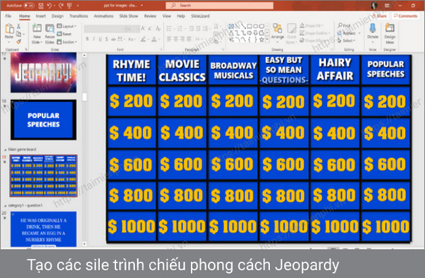Open the File menu
425x278 pixels.
point(8,16)
